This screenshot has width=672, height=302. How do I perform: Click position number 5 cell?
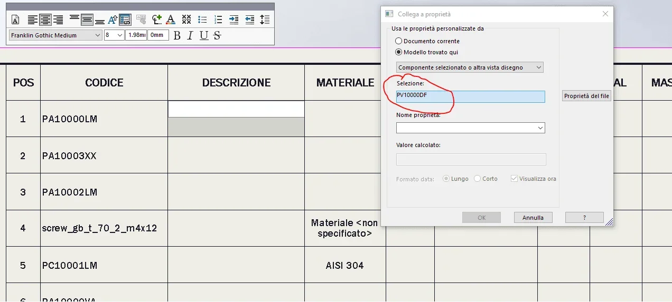(23, 265)
